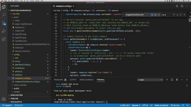Open Source Control view with 16 badge

pos(4,23)
